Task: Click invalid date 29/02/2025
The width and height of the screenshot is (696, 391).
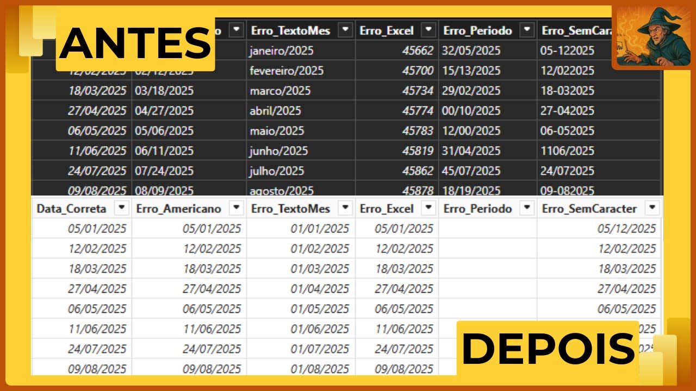Action: (472, 91)
